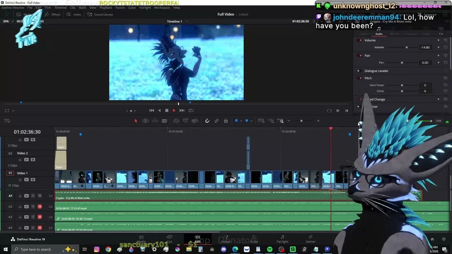This screenshot has height=254, width=452.
Task: Switch to the Deliver page
Action: 311,239
